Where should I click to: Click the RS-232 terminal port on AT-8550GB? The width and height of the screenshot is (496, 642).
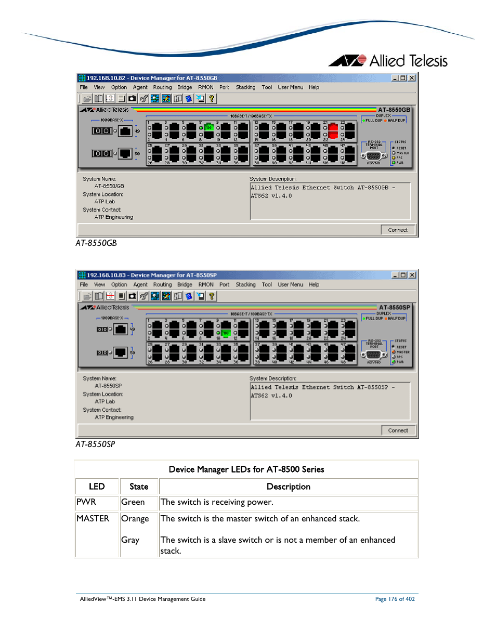click(x=373, y=156)
